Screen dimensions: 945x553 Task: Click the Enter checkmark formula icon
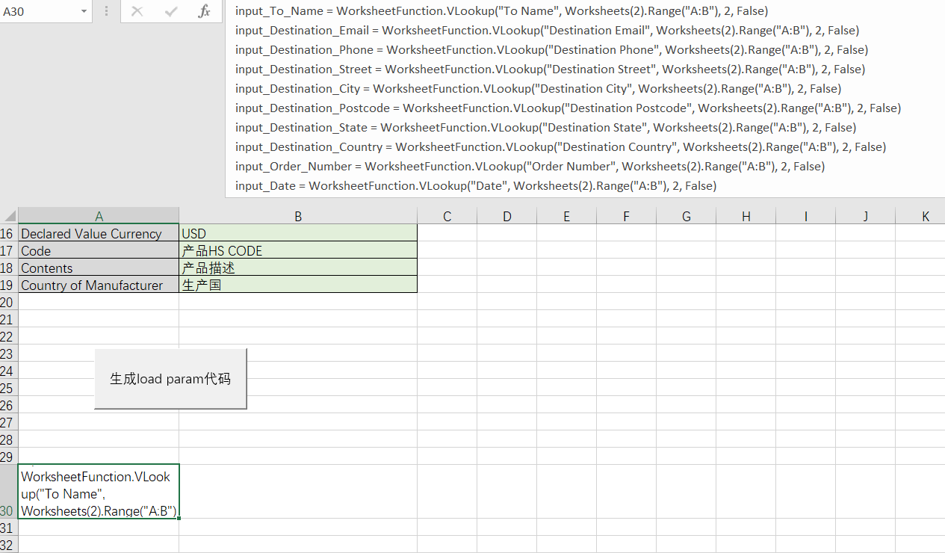click(x=171, y=11)
